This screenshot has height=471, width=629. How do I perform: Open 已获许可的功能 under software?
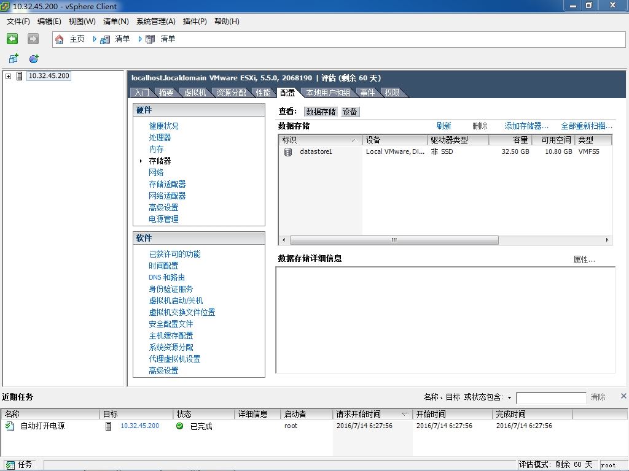tap(174, 255)
